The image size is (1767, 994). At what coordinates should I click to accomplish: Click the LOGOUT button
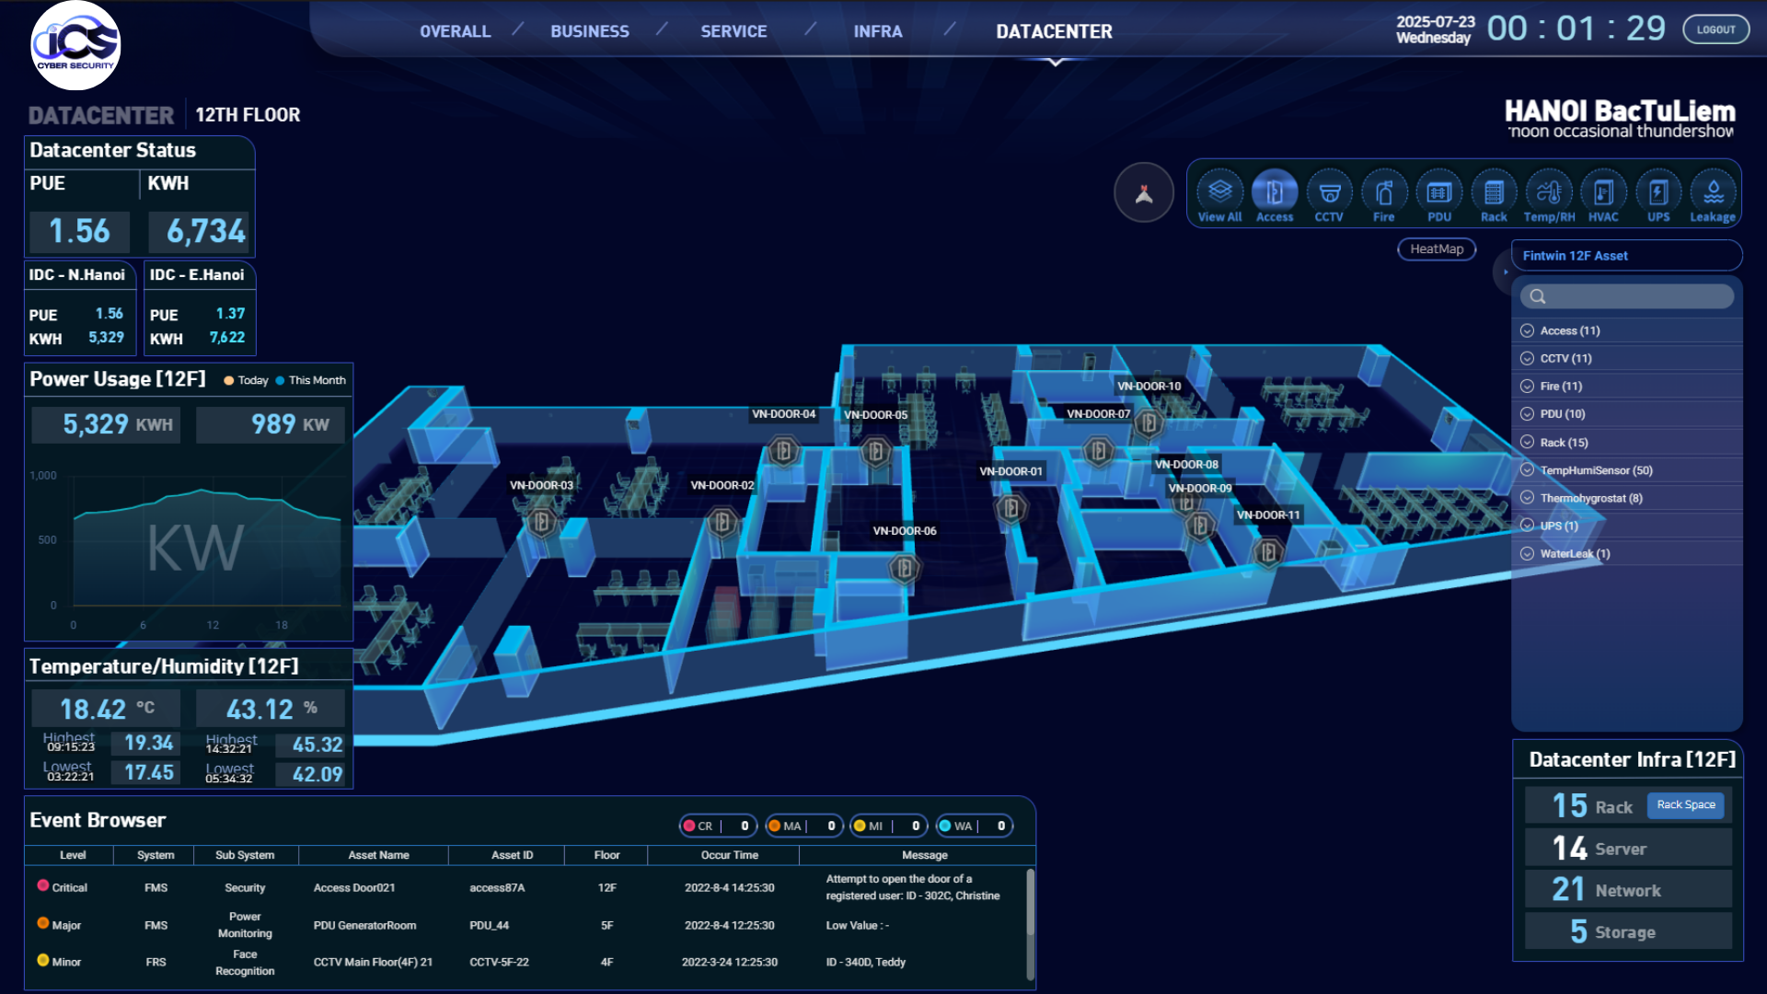1715,29
